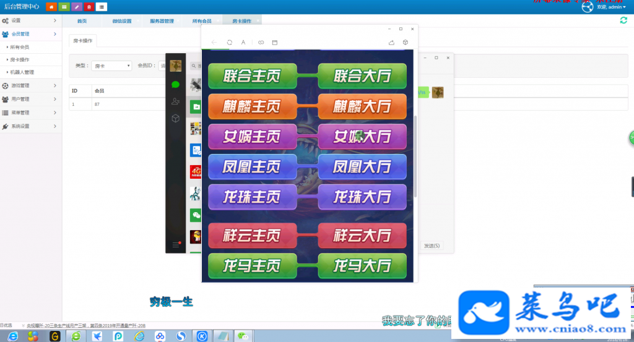Expand the 用户管理 sidebar section

point(31,99)
